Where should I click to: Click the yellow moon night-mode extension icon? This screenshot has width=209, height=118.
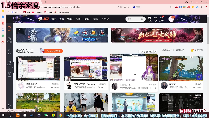193,7
